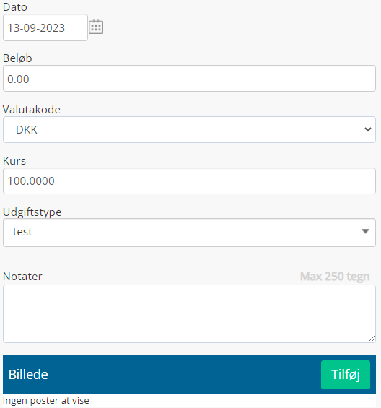Viewport: 381px width, 408px height.
Task: Click the Notater label
Action: (22, 277)
